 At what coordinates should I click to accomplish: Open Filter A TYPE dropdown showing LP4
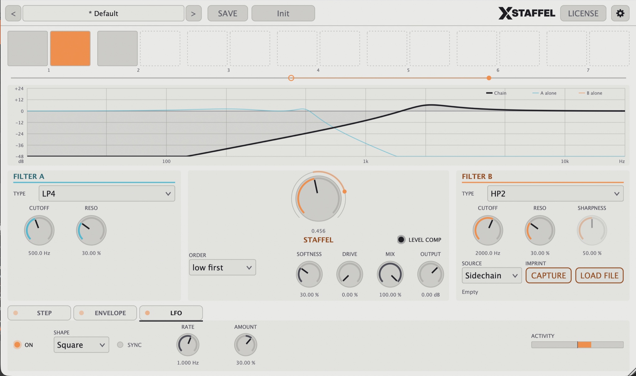[x=107, y=194]
